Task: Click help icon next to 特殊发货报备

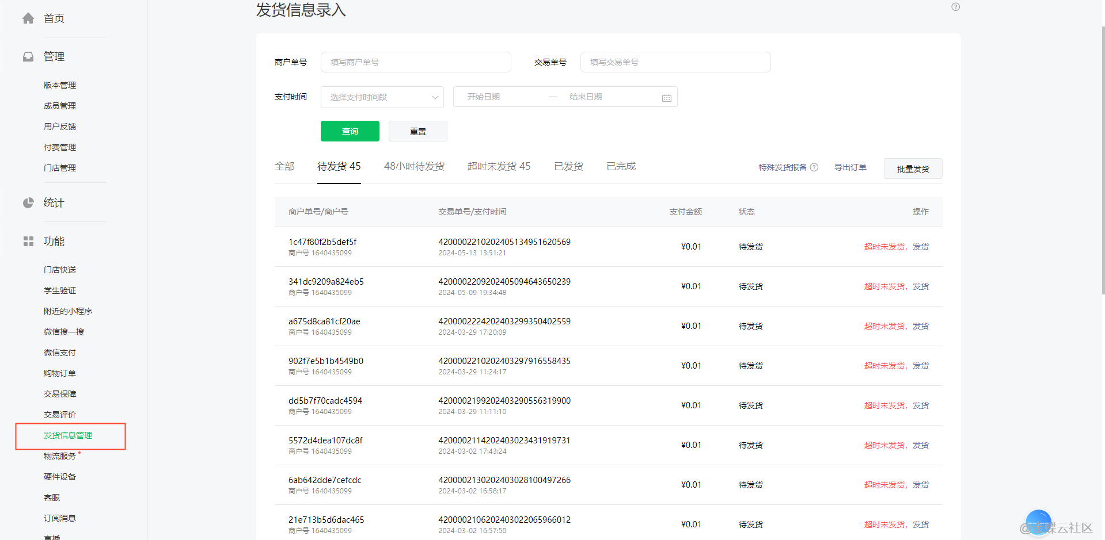Action: tap(814, 167)
